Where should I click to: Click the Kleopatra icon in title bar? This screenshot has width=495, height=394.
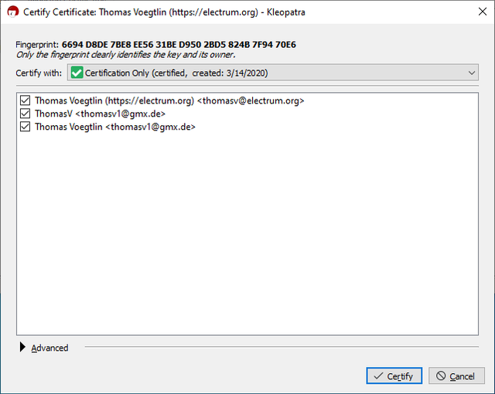point(13,12)
